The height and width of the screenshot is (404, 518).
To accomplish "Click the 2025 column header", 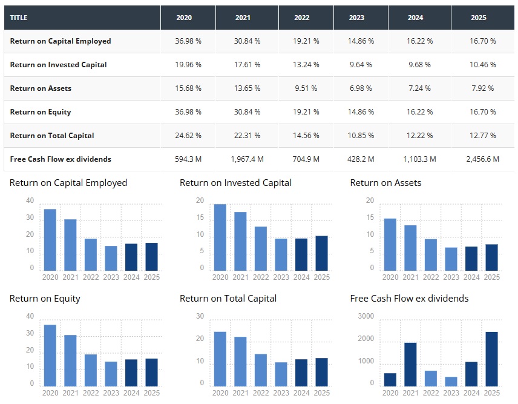I will (478, 18).
